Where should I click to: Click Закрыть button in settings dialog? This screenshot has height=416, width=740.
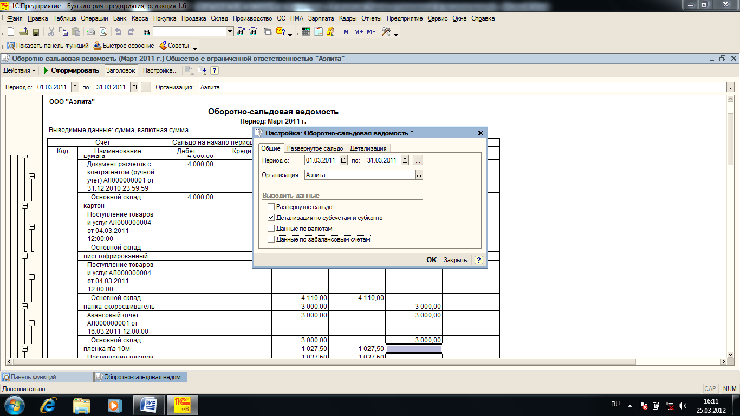(456, 260)
